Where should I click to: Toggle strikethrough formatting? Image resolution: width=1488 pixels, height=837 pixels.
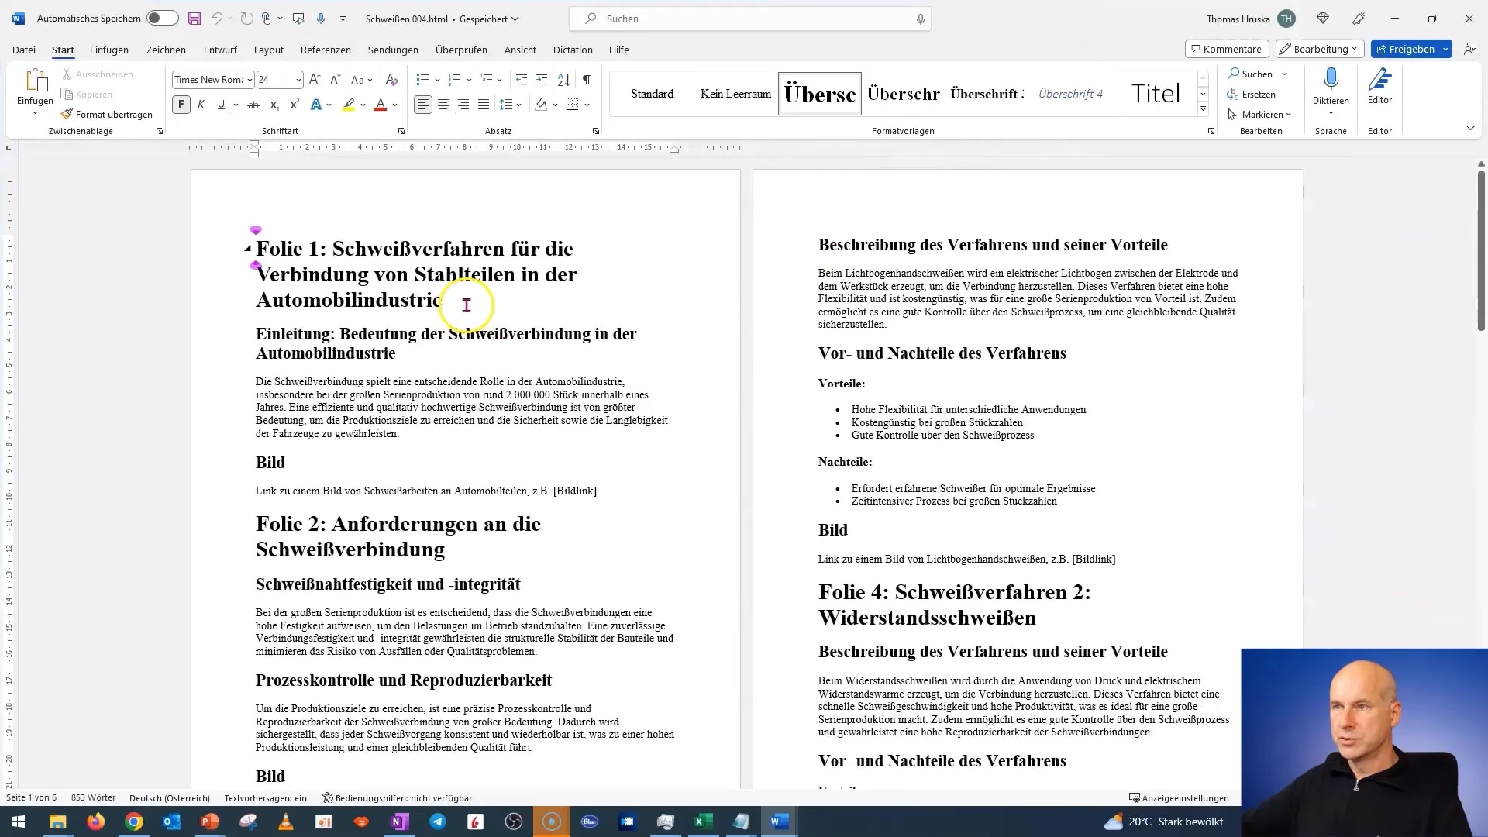[x=253, y=105]
